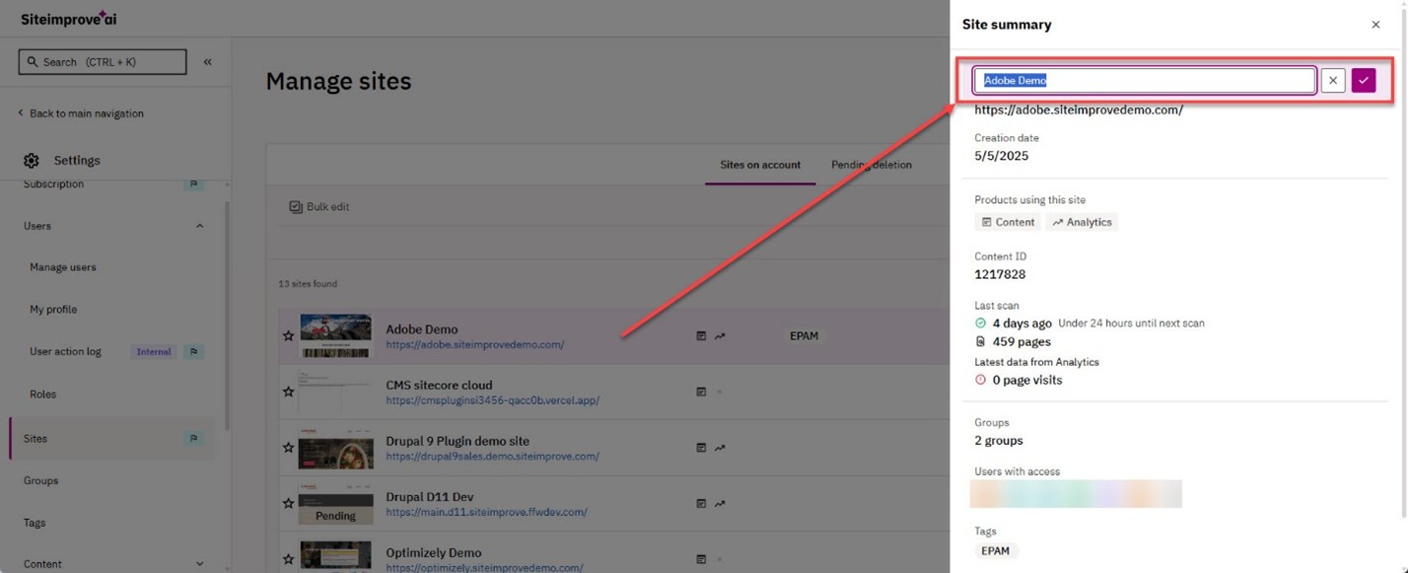This screenshot has width=1408, height=573.
Task: Switch to Pending deletion tab
Action: 872,165
